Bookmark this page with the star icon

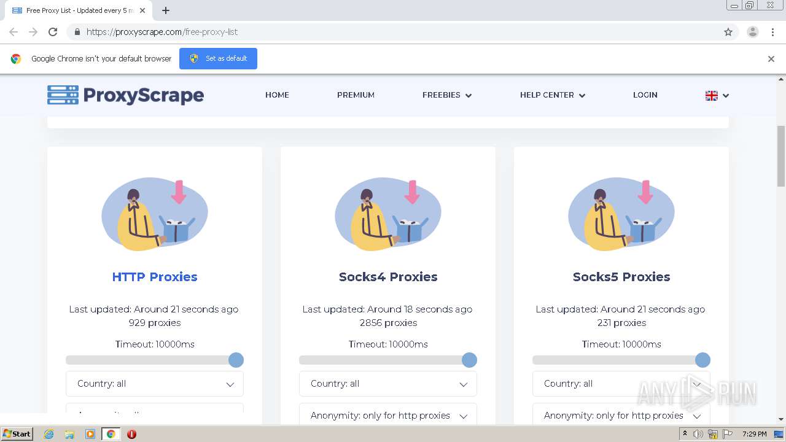pyautogui.click(x=728, y=32)
